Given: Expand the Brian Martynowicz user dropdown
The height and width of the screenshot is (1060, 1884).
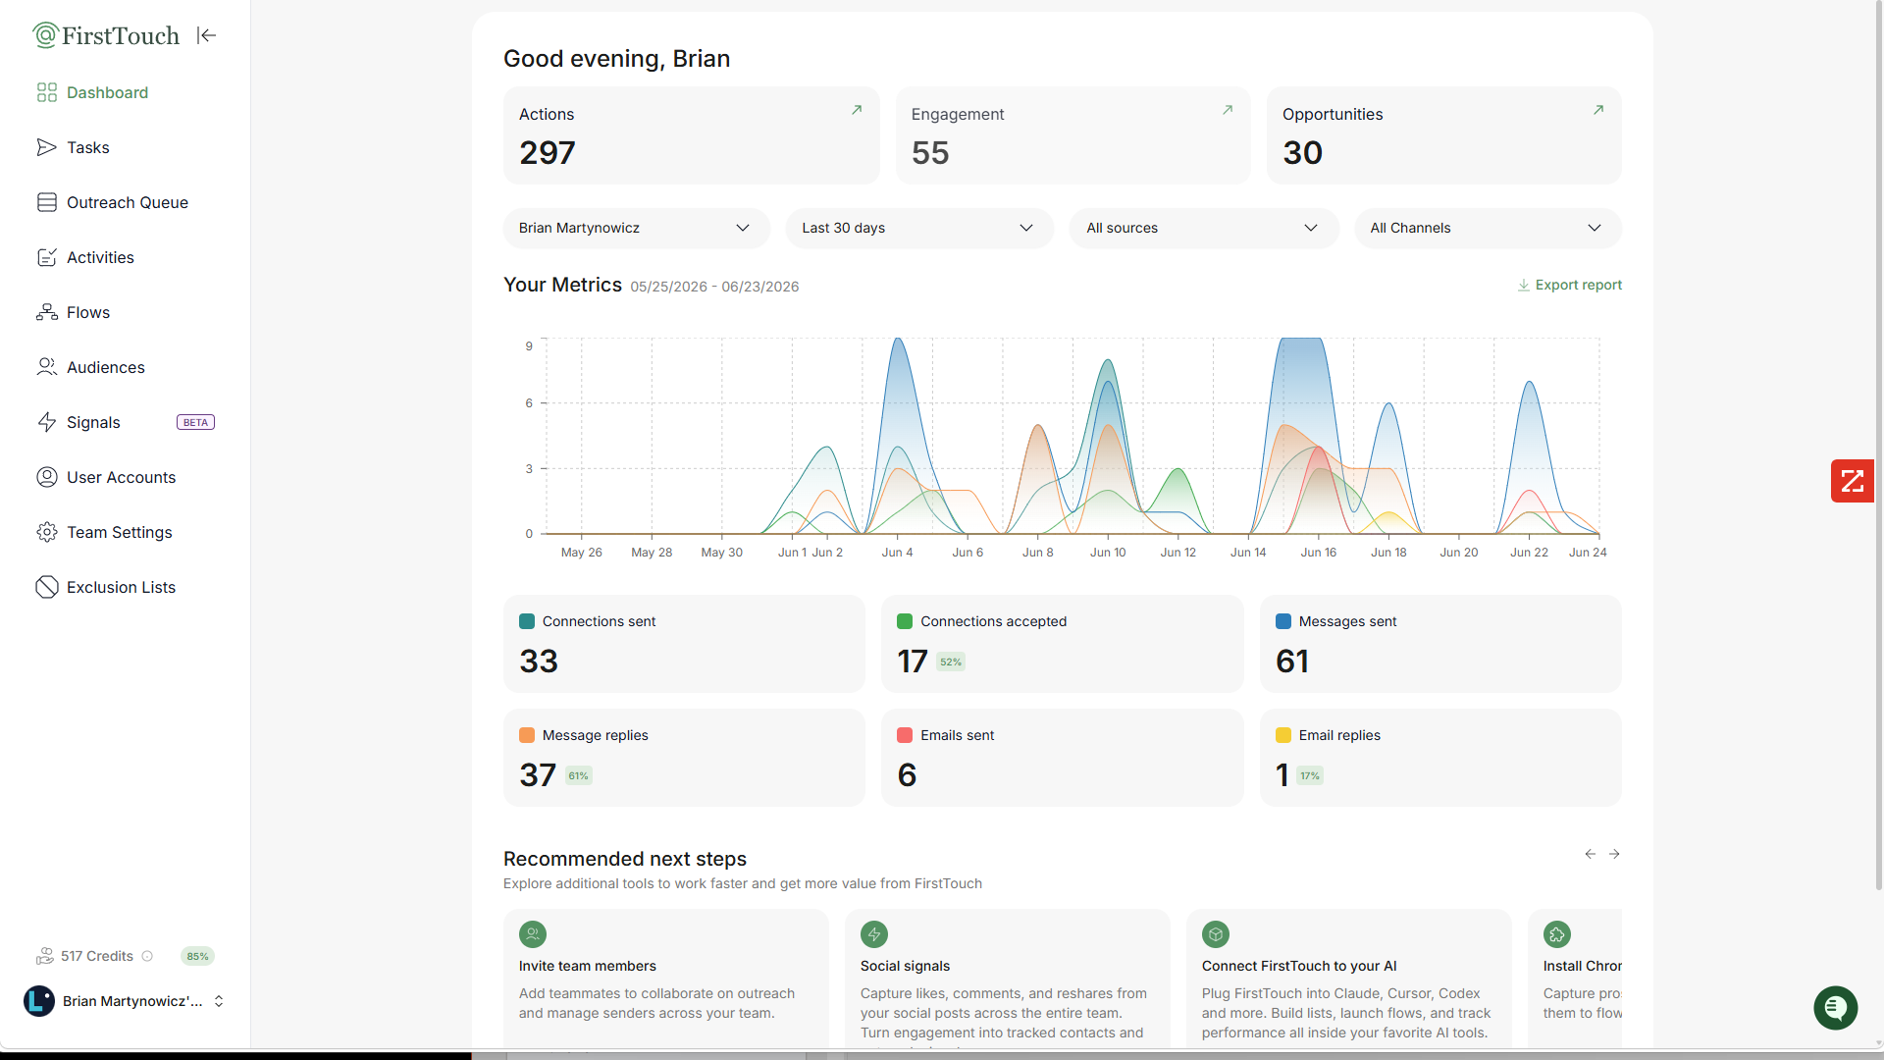Looking at the screenshot, I should click(x=636, y=228).
